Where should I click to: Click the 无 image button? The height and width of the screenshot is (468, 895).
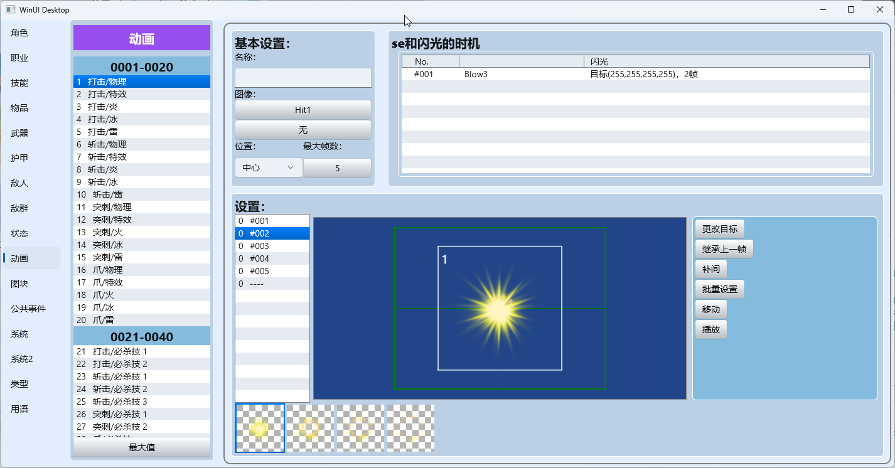[x=303, y=130]
